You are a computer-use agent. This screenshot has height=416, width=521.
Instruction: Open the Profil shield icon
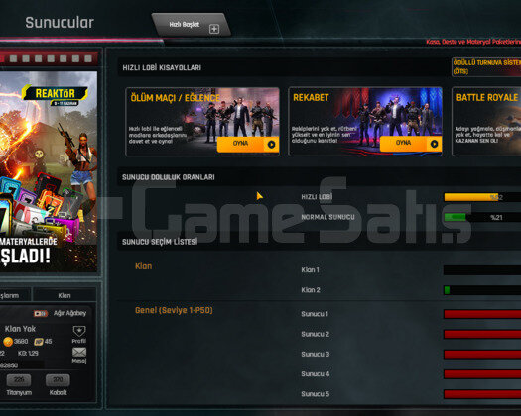tap(79, 331)
